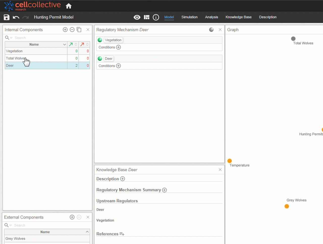Toggle the grey sphere in Regulatory Mechanism header
This screenshot has height=244, width=323.
point(211,30)
